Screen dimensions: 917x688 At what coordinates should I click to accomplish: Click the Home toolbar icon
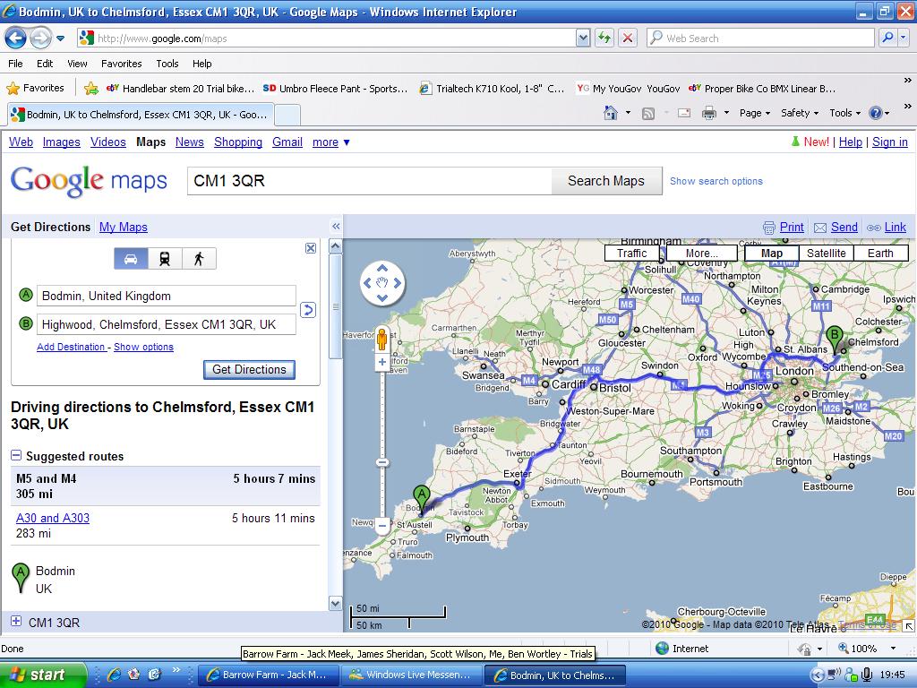tap(611, 113)
